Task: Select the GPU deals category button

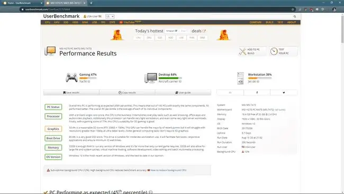Action: click(x=149, y=38)
